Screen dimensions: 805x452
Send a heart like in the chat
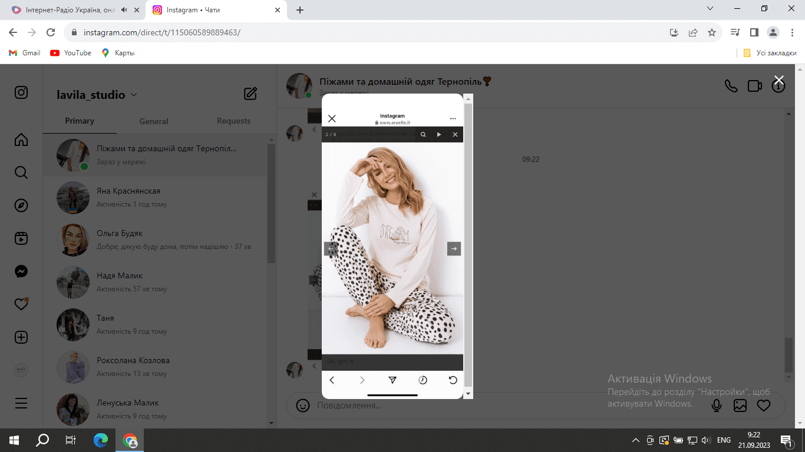tap(764, 406)
